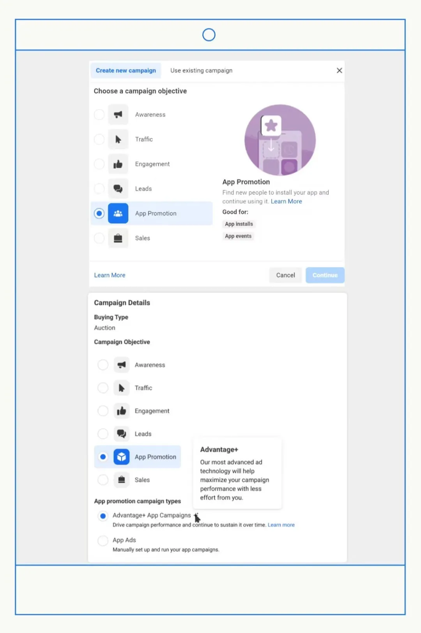The height and width of the screenshot is (633, 421).
Task: Choose the Leads radio under Campaign Details
Action: 103,434
